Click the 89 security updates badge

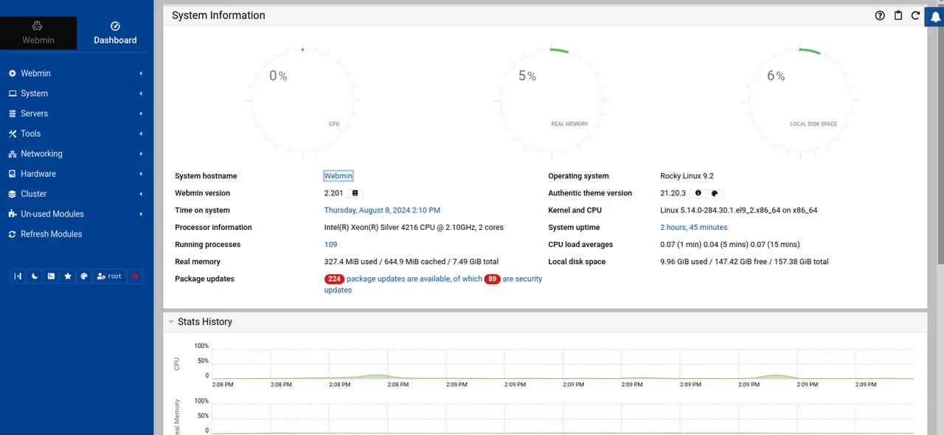[492, 279]
